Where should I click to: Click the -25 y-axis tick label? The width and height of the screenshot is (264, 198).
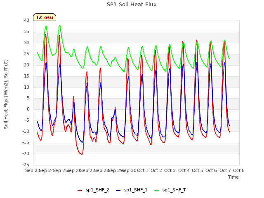(x=26, y=165)
